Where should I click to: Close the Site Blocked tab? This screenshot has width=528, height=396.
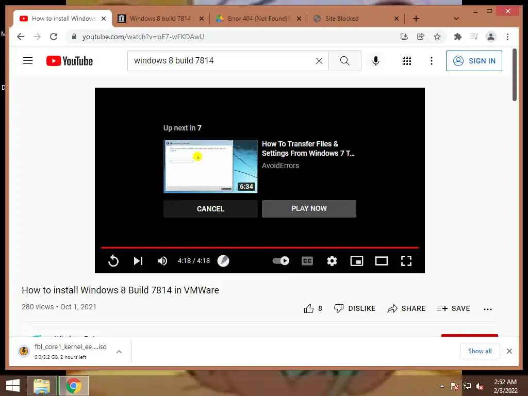397,19
